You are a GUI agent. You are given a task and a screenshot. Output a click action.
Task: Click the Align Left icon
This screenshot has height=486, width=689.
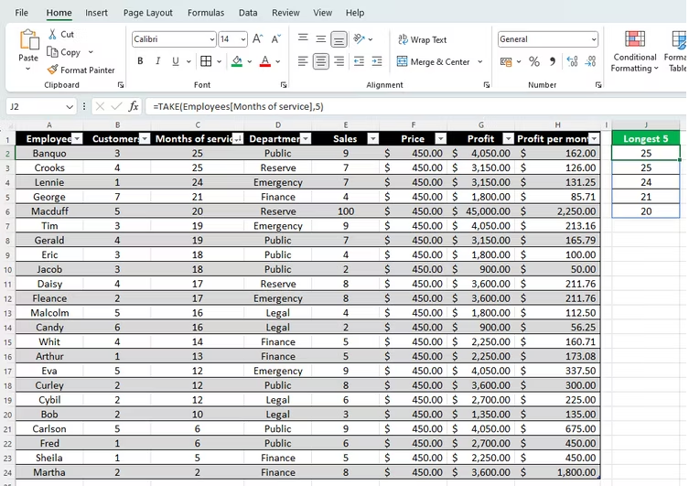pyautogui.click(x=303, y=61)
